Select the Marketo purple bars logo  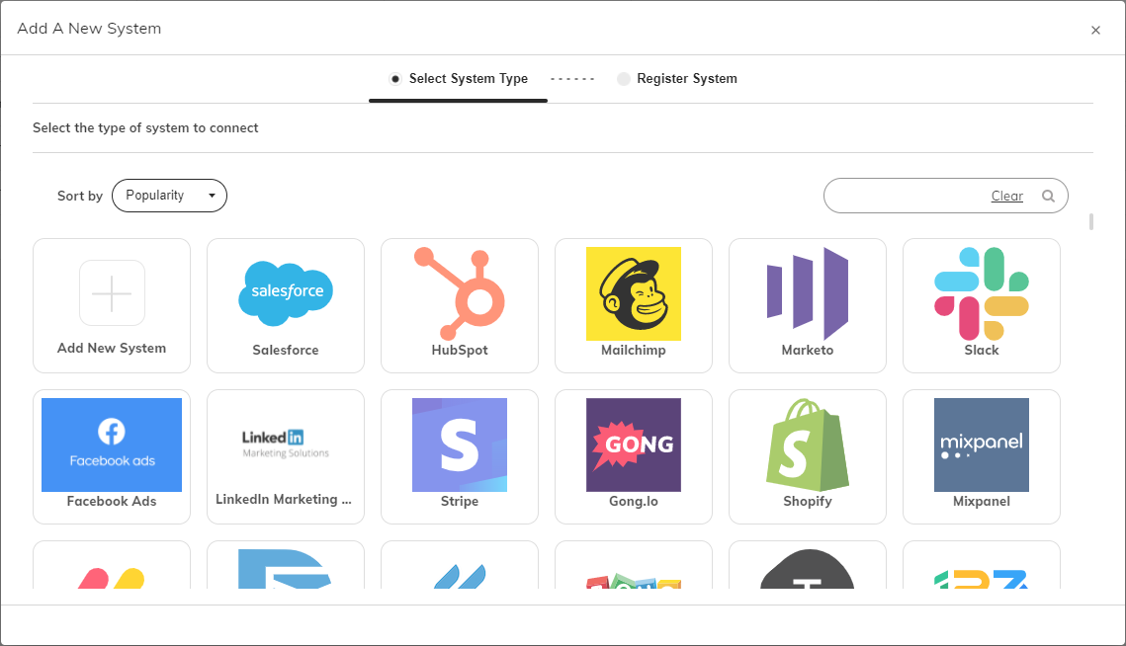pos(807,293)
